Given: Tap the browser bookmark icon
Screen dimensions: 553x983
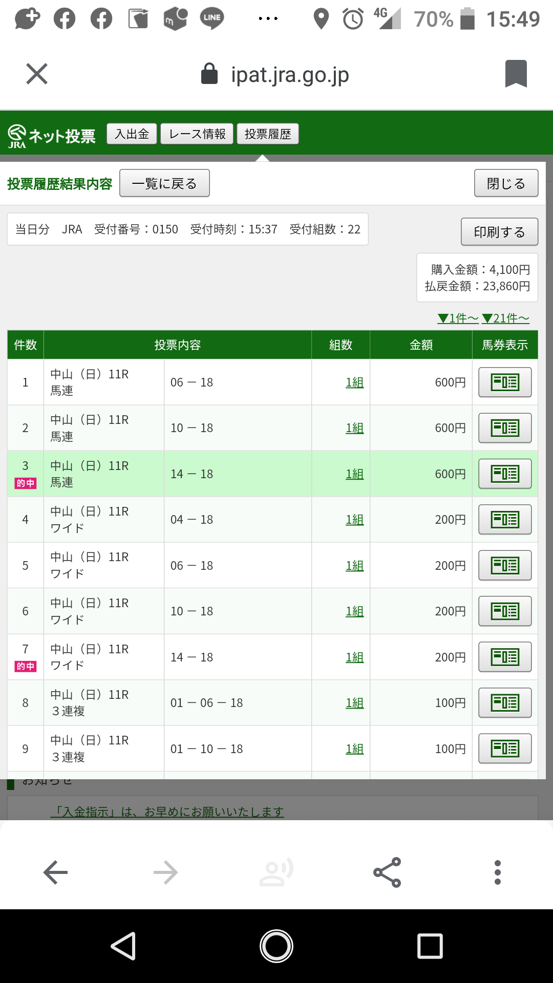Looking at the screenshot, I should [x=516, y=74].
